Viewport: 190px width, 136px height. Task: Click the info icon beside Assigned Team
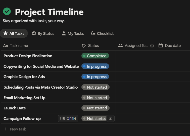[x=152, y=46]
